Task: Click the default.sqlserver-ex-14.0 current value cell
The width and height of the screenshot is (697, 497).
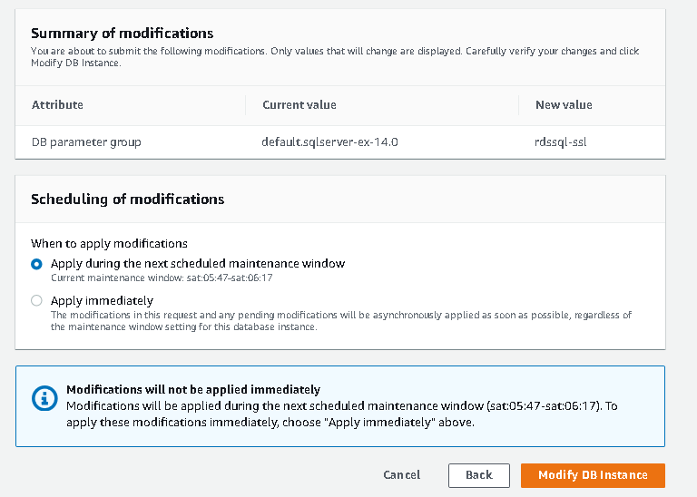Action: (x=329, y=142)
